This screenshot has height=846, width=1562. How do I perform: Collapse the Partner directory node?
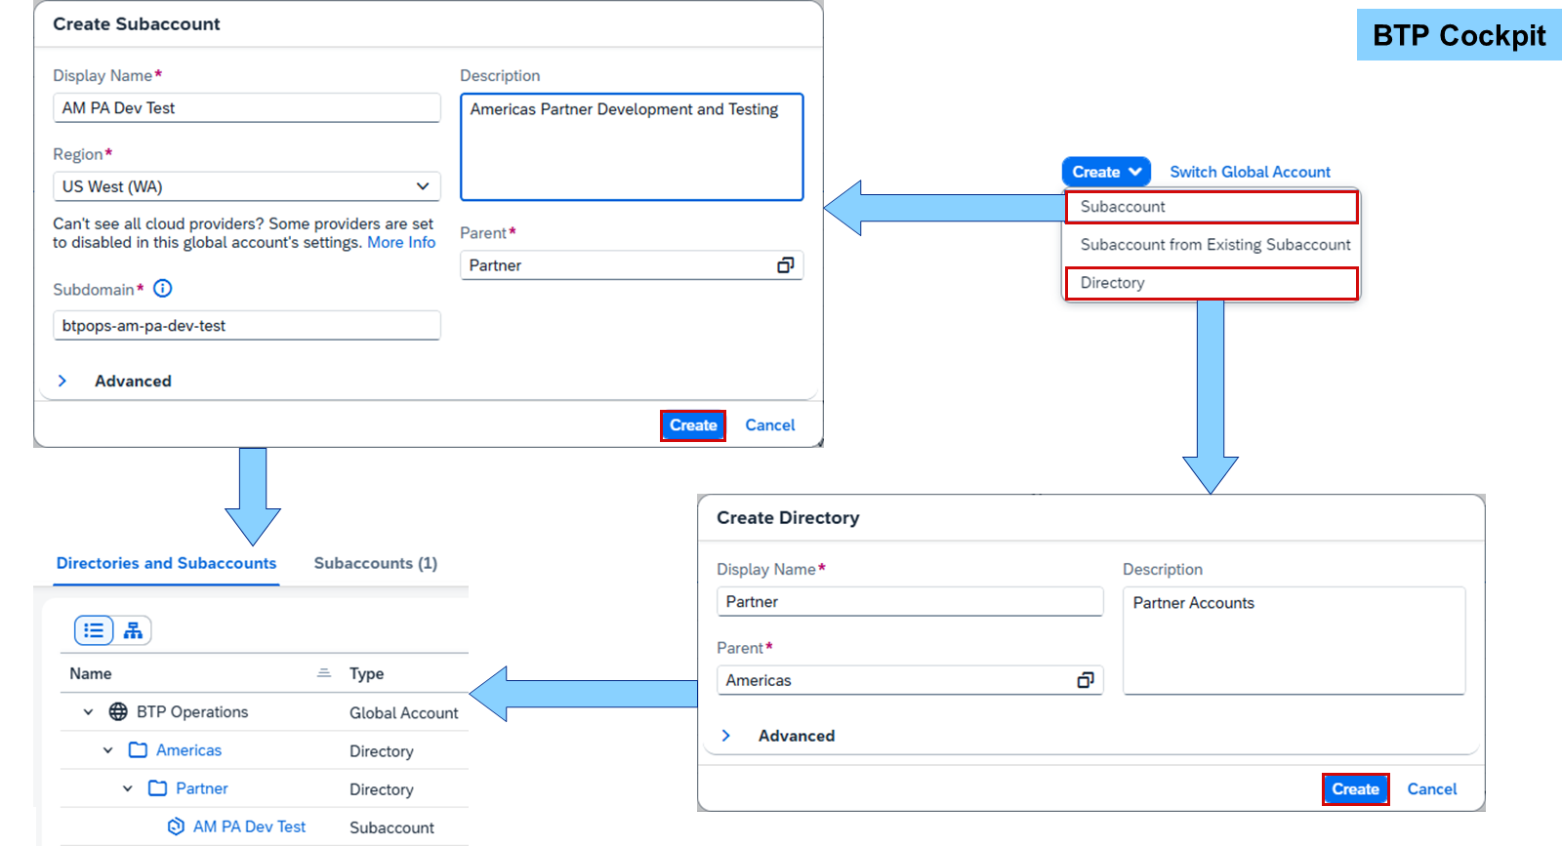[127, 787]
